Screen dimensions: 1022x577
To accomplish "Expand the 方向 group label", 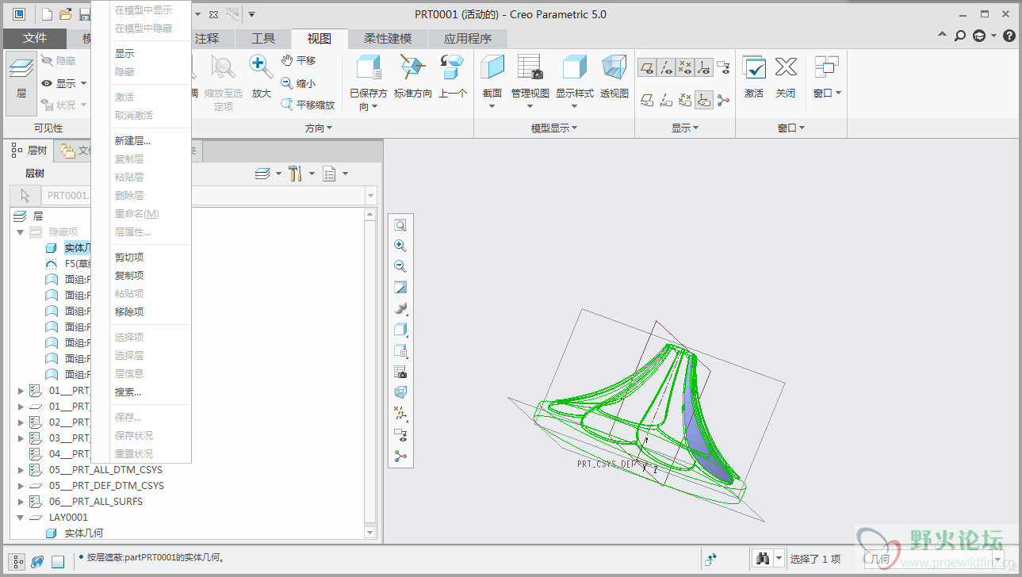I will [319, 128].
